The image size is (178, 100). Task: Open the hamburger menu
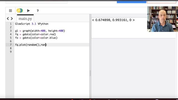click(x=11, y=11)
